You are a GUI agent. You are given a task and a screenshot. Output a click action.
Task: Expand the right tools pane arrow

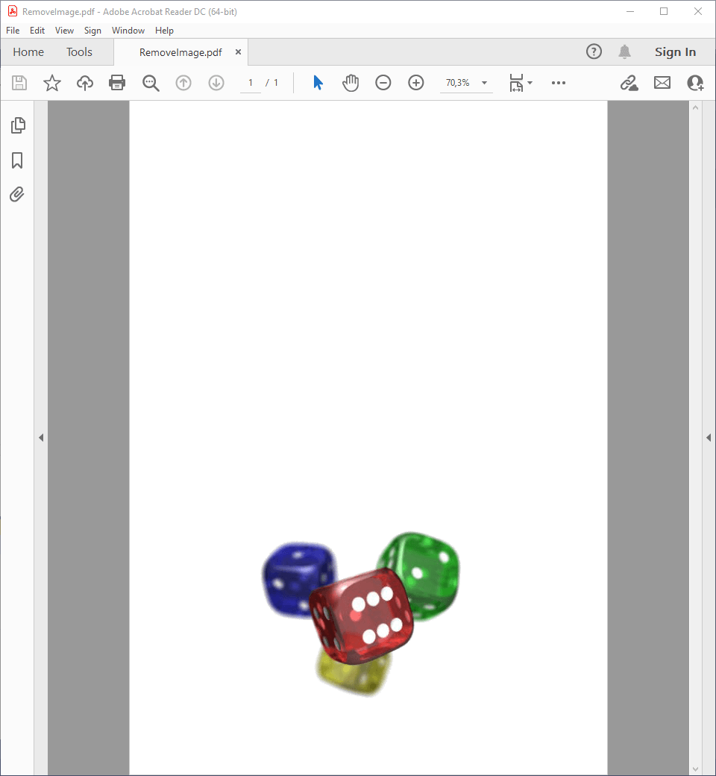point(708,438)
